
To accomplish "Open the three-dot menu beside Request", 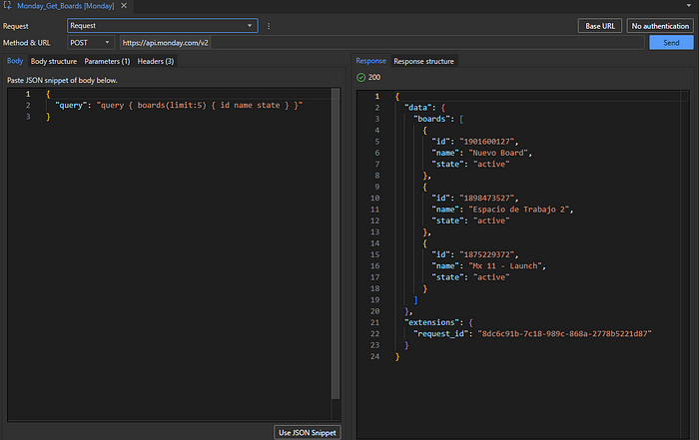I will 268,25.
